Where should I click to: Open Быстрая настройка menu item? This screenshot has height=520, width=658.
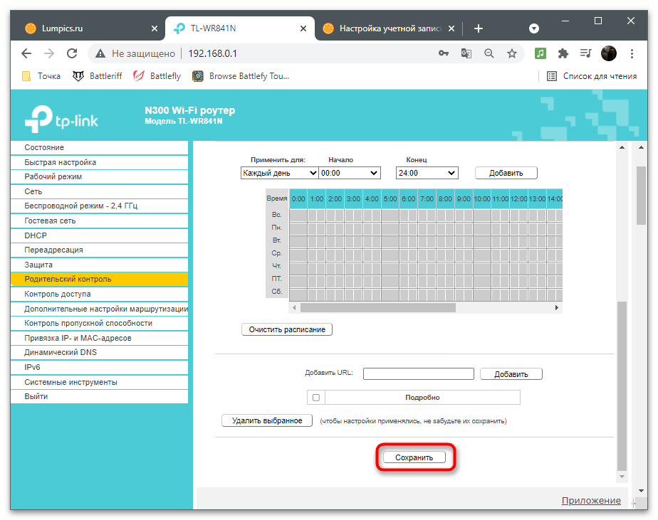(x=100, y=162)
